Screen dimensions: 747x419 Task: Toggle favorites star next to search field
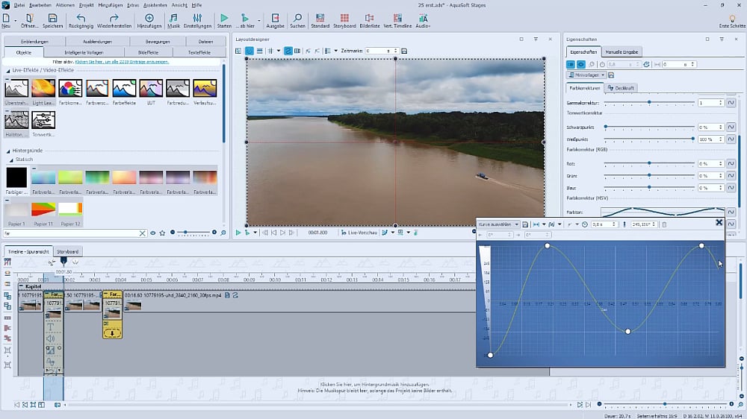162,233
